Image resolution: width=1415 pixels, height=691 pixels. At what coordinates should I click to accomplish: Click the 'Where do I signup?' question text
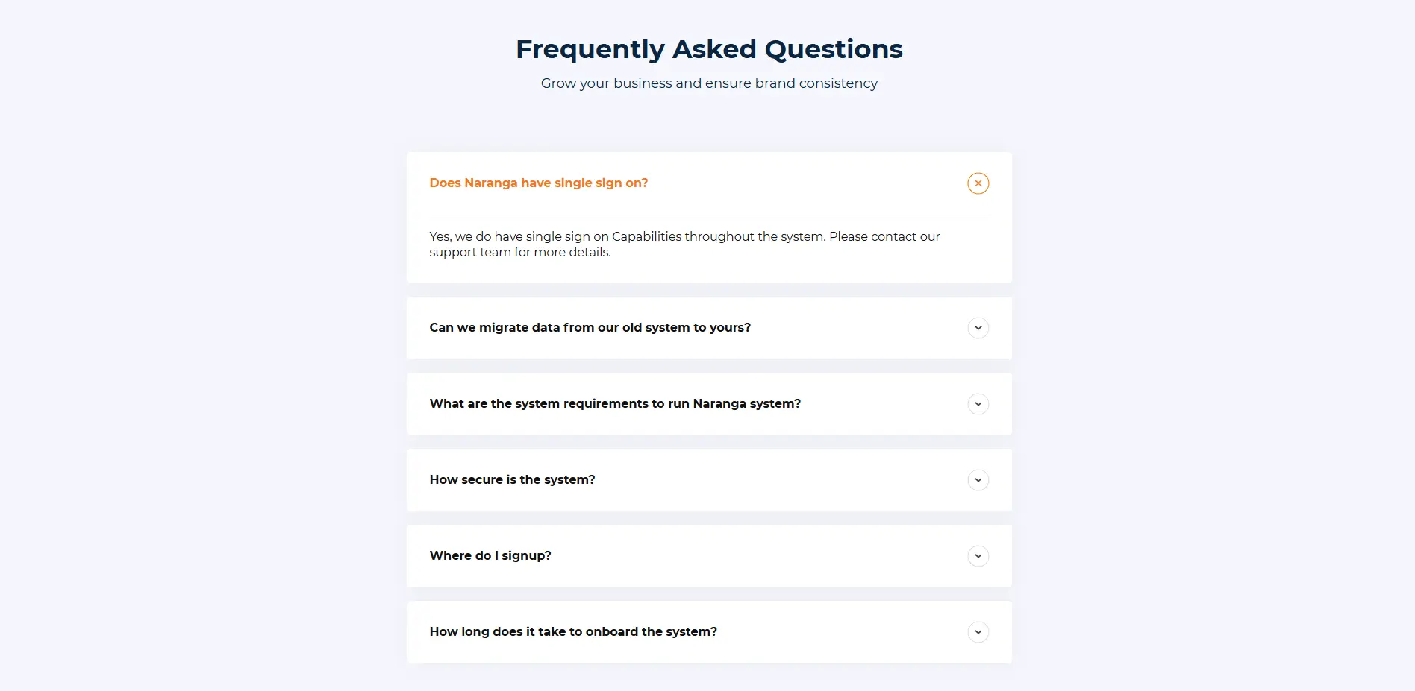pos(490,555)
